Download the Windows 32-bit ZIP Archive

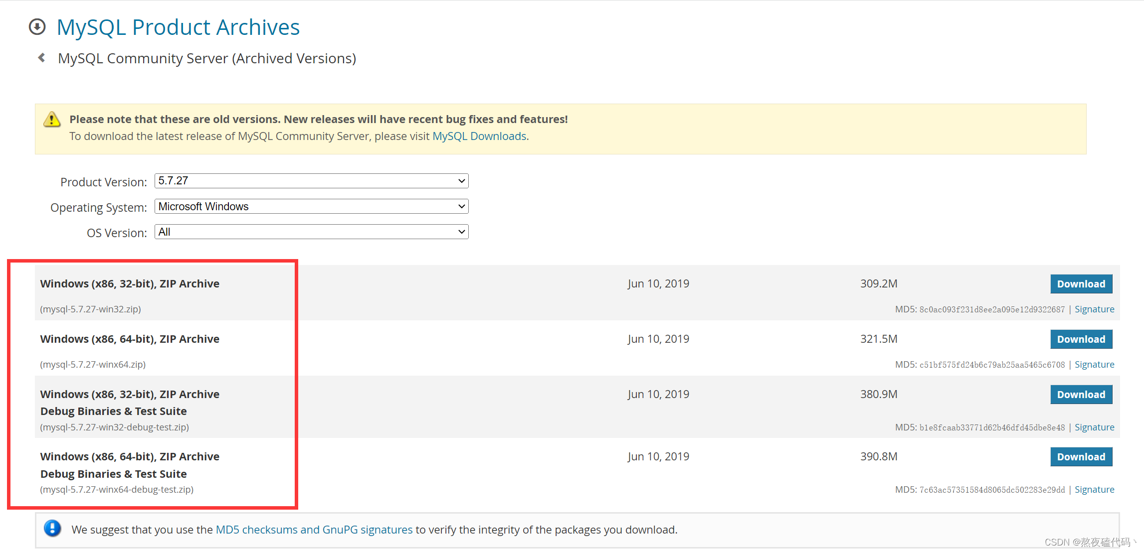(x=1081, y=284)
